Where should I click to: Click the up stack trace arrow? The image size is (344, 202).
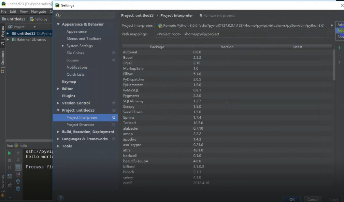tap(18, 153)
